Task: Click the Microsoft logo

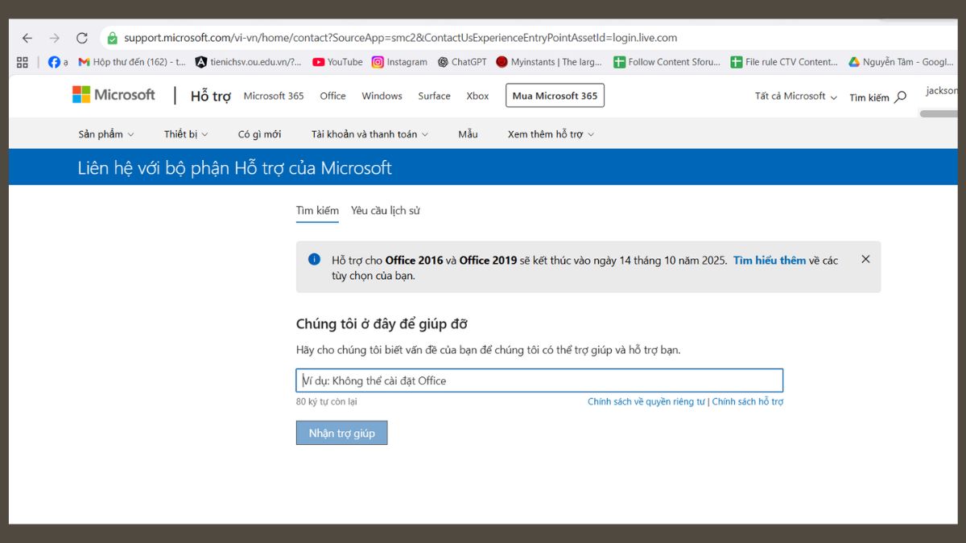Action: tap(114, 95)
